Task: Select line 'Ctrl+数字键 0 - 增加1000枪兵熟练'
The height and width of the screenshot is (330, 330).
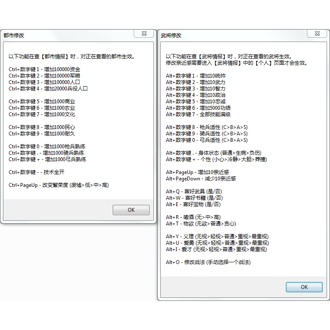Action: coord(47,147)
